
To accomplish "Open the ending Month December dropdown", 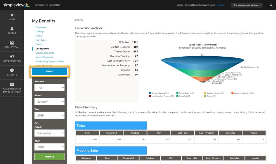I will tap(49, 133).
